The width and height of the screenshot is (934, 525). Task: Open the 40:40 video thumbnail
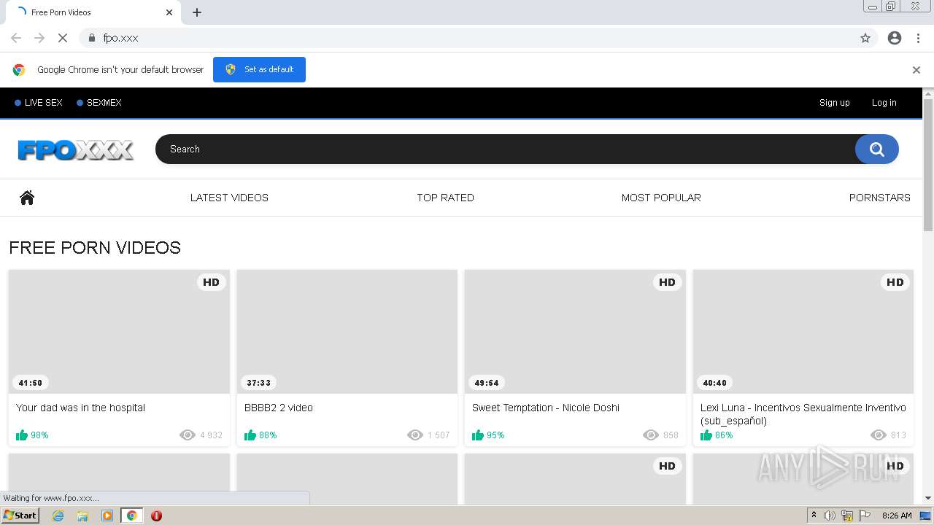[803, 332]
